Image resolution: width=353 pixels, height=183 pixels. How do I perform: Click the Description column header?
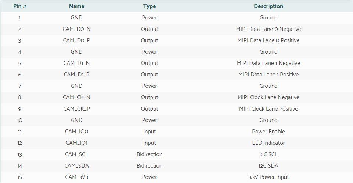(269, 6)
